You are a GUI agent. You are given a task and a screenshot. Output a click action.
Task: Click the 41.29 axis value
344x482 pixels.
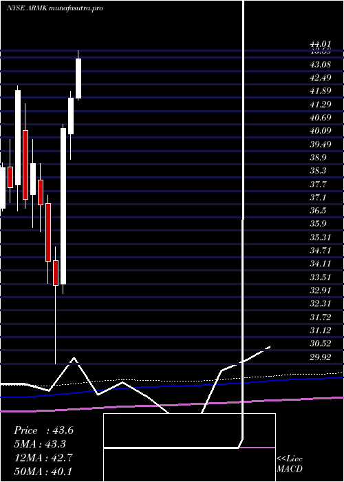(x=321, y=105)
